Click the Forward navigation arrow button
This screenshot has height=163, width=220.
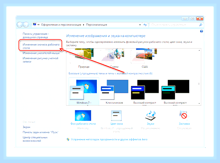click(x=26, y=25)
